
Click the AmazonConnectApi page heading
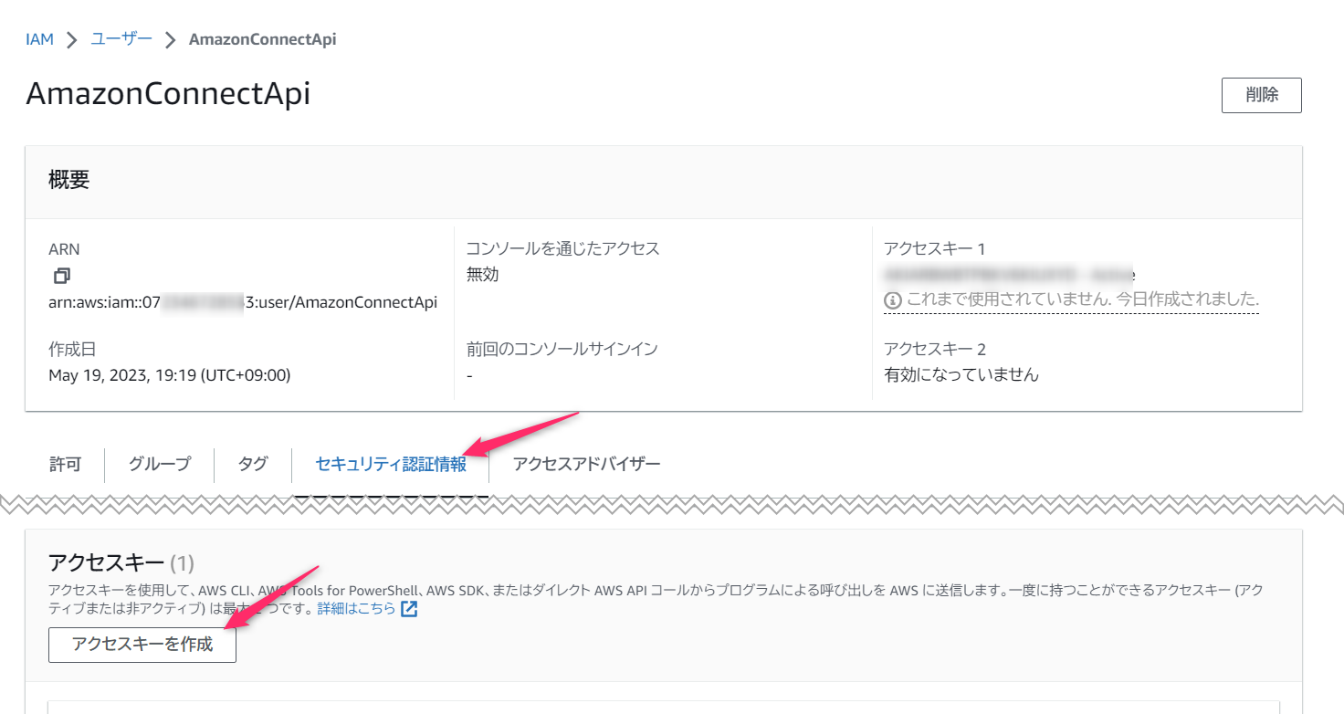pyautogui.click(x=168, y=93)
